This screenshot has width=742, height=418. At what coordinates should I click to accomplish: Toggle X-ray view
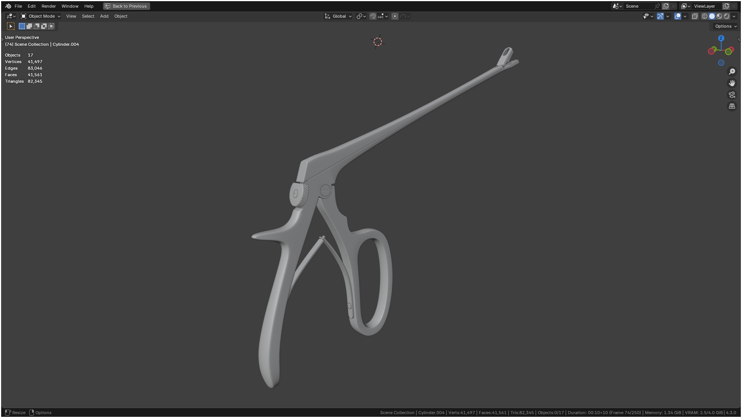click(695, 16)
